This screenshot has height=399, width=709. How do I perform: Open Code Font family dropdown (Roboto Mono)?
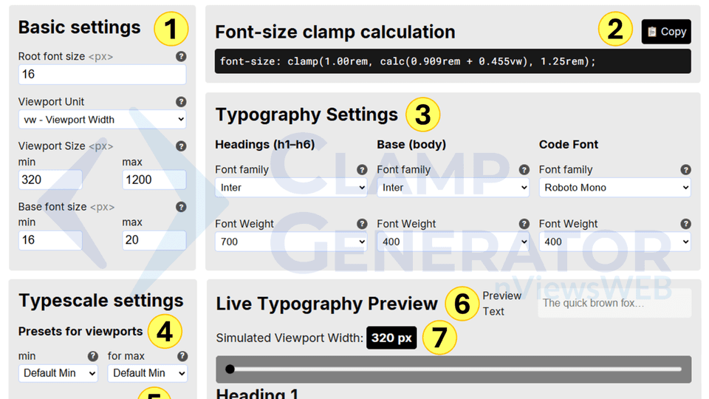pyautogui.click(x=614, y=187)
